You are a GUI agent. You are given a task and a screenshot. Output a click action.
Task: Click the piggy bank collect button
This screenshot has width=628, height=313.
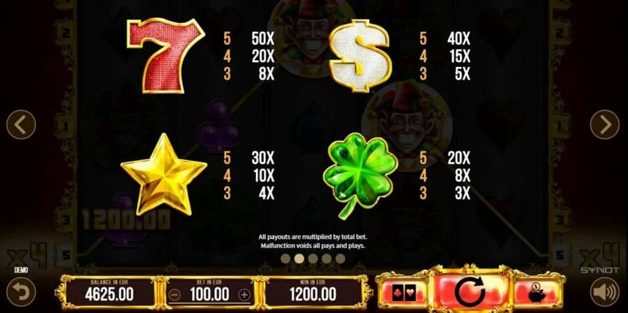pyautogui.click(x=537, y=293)
